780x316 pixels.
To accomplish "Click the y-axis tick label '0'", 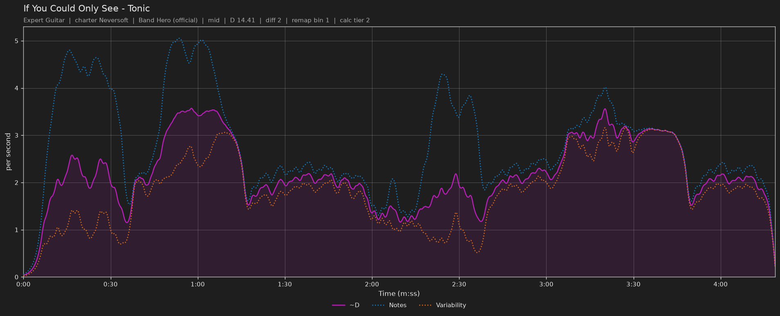I will pos(17,277).
